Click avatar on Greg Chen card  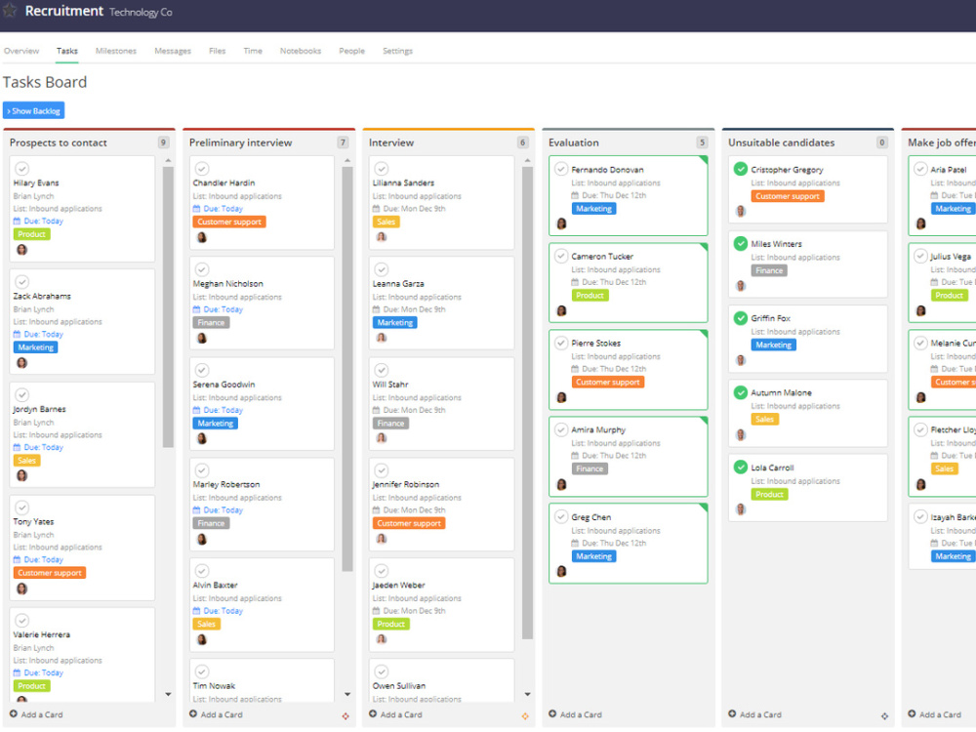(x=561, y=571)
